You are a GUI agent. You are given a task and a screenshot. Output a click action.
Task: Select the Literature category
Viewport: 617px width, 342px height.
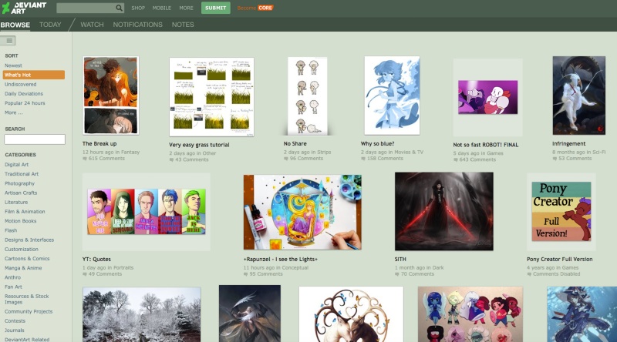[x=16, y=202]
